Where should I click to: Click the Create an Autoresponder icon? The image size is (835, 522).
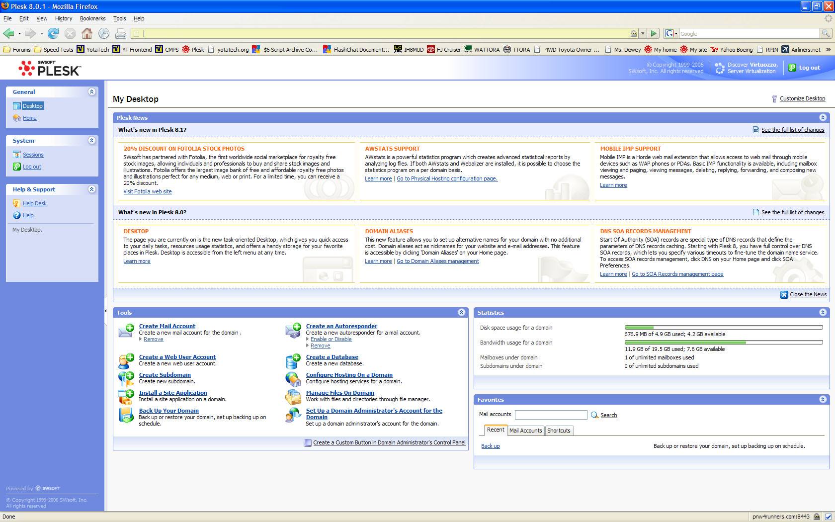click(293, 331)
